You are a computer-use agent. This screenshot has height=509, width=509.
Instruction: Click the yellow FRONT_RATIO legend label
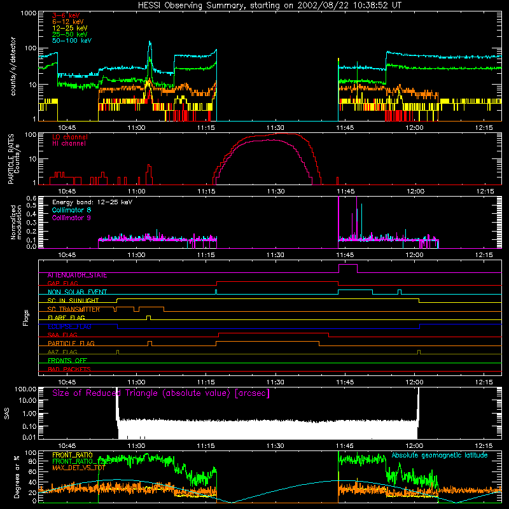coord(73,455)
